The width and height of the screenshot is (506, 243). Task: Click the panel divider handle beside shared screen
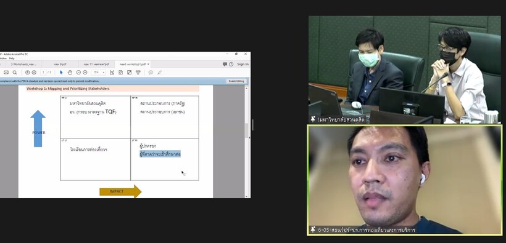[253, 125]
